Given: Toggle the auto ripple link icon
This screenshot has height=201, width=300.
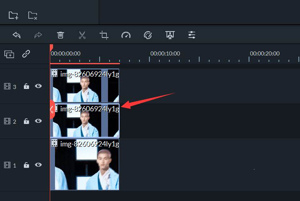Looking at the screenshot, I should click(26, 54).
